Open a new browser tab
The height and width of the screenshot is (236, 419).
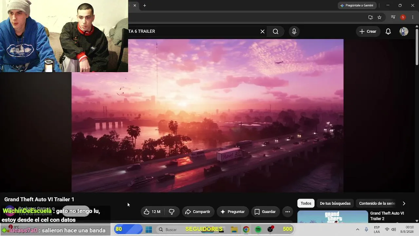(x=145, y=6)
